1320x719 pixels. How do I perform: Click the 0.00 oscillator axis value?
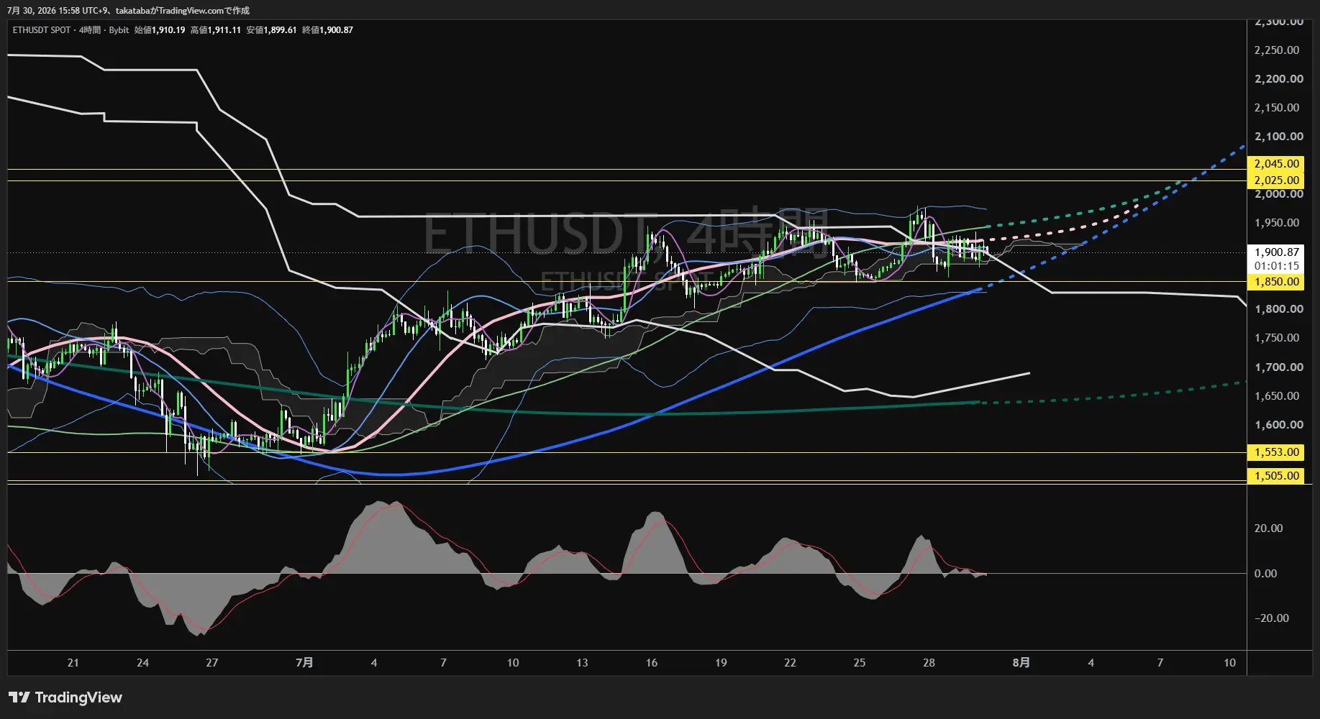(x=1265, y=574)
